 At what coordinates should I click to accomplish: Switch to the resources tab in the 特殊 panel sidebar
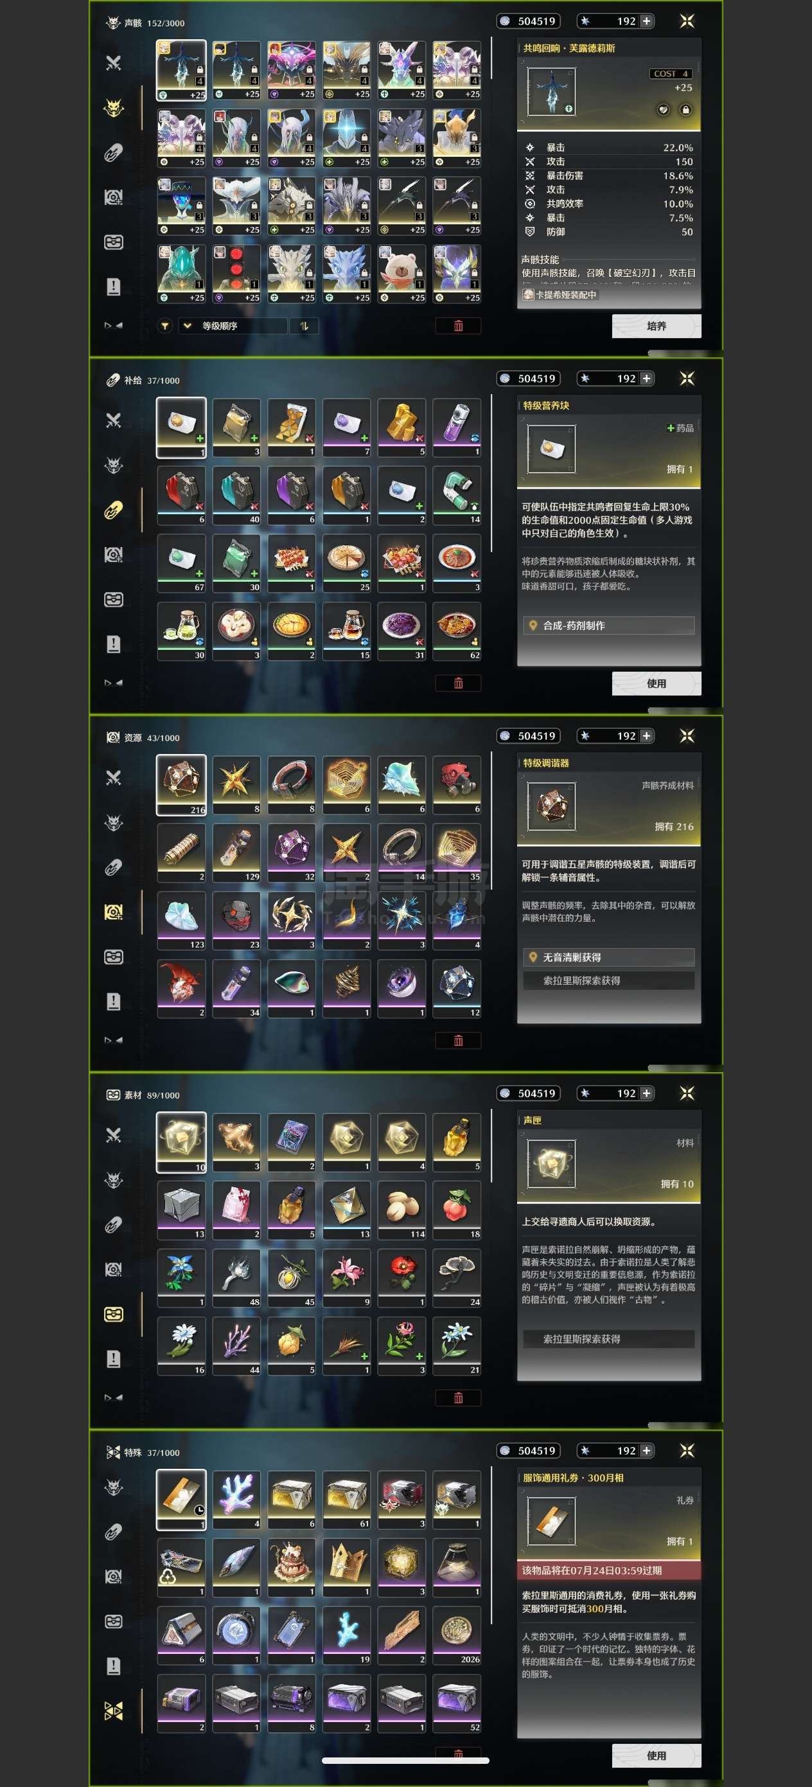[113, 1576]
